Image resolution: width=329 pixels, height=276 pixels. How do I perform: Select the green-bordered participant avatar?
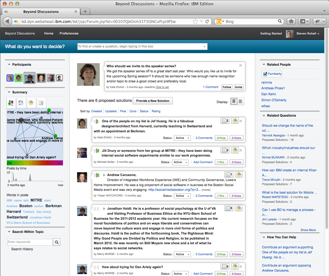19,78
